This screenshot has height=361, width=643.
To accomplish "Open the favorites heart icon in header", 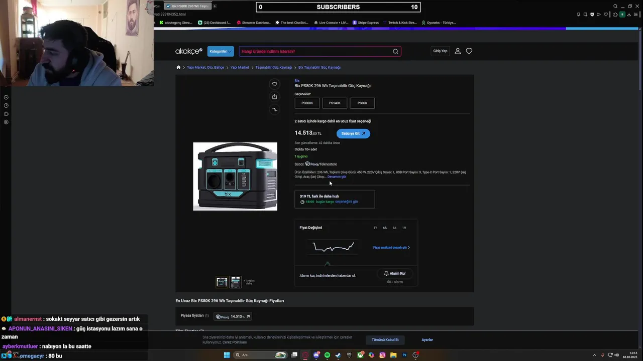I will coord(469,51).
